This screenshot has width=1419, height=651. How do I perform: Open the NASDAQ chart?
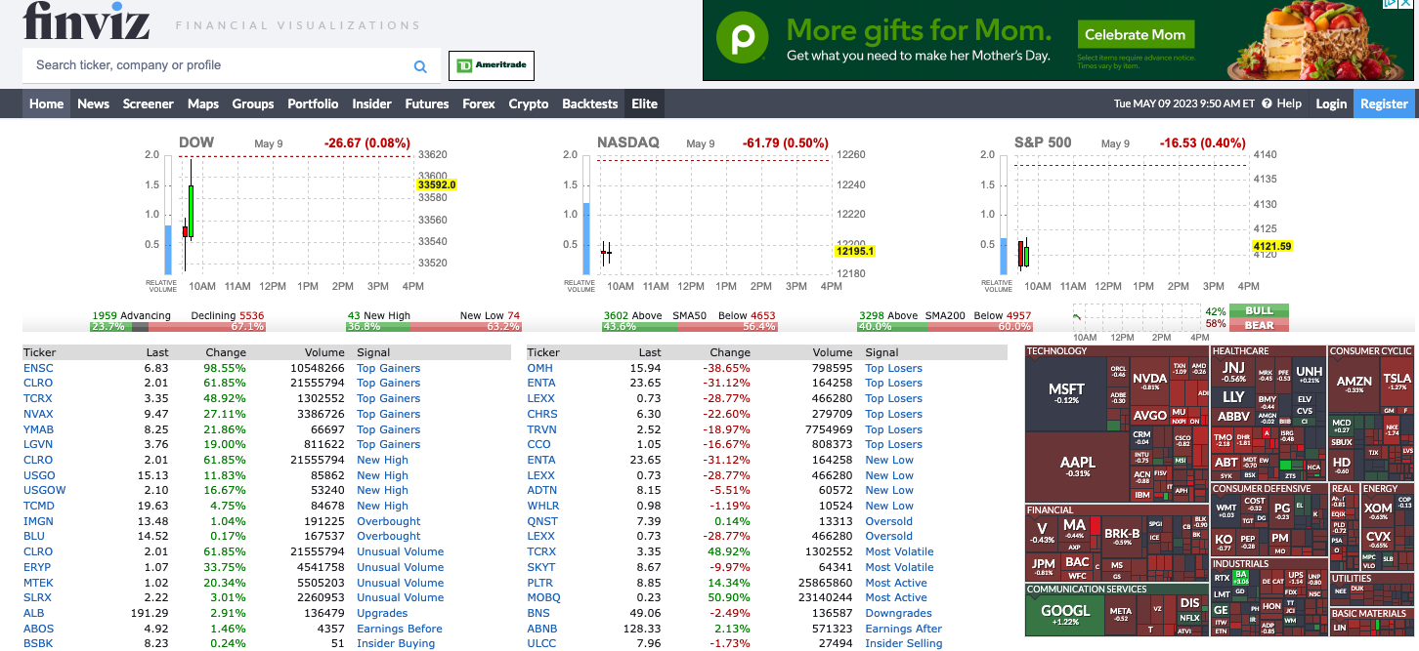click(x=713, y=215)
